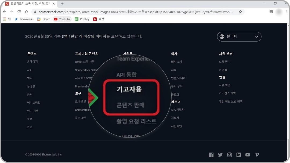This screenshot has height=163, width=290.
Task: Visit Shutterstock's Twitter via footer icon
Action: 220,155
